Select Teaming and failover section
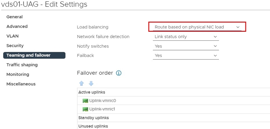The image size is (270, 129). click(x=28, y=55)
